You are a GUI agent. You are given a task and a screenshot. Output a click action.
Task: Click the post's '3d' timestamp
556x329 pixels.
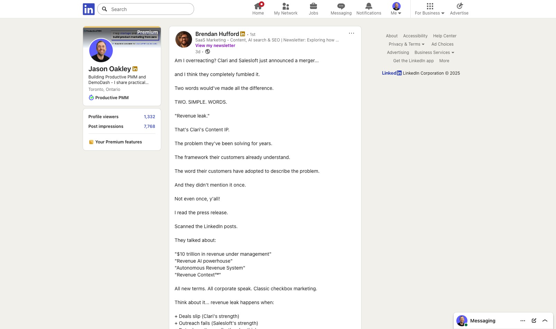(198, 52)
